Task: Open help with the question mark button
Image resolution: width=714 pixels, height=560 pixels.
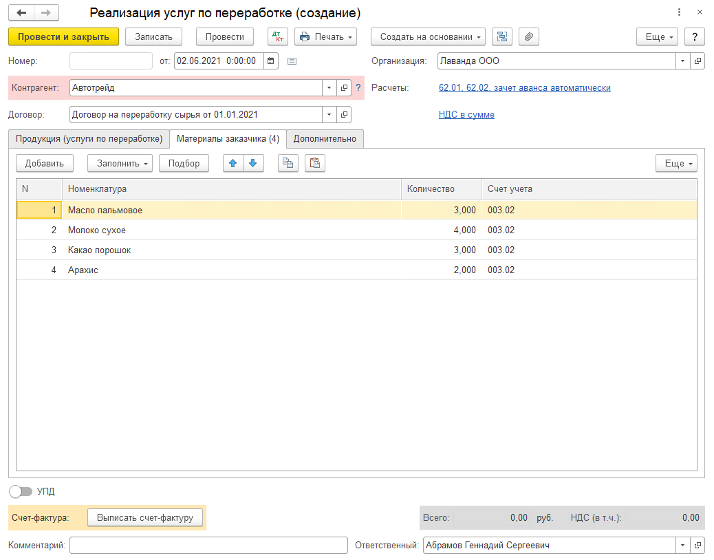Action: coord(695,37)
